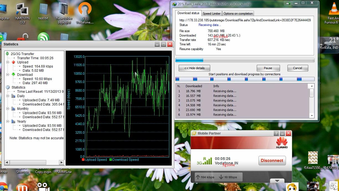Click the Data 297.40 MB tree entry
339x191 pixels.
click(x=35, y=83)
